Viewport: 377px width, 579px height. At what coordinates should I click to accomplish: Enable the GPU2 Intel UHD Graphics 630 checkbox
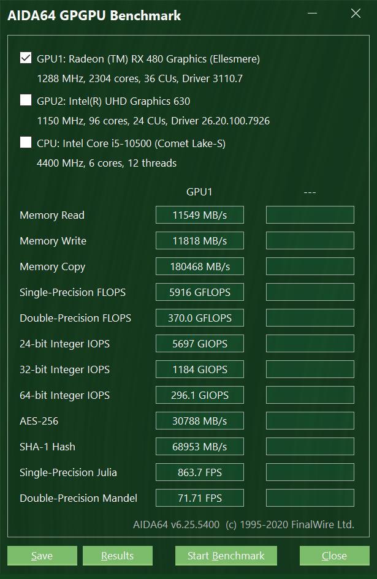[x=26, y=100]
